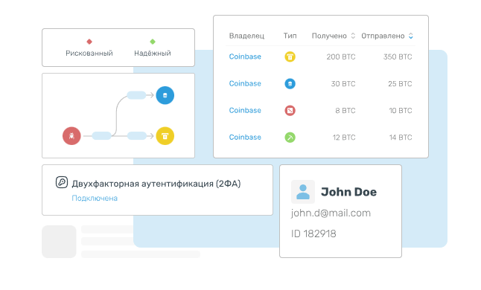
Task: Click the Тип column header
Action: point(290,36)
